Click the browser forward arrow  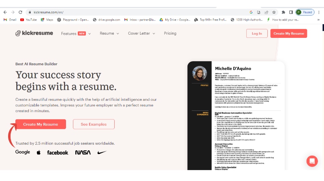[x=13, y=12]
